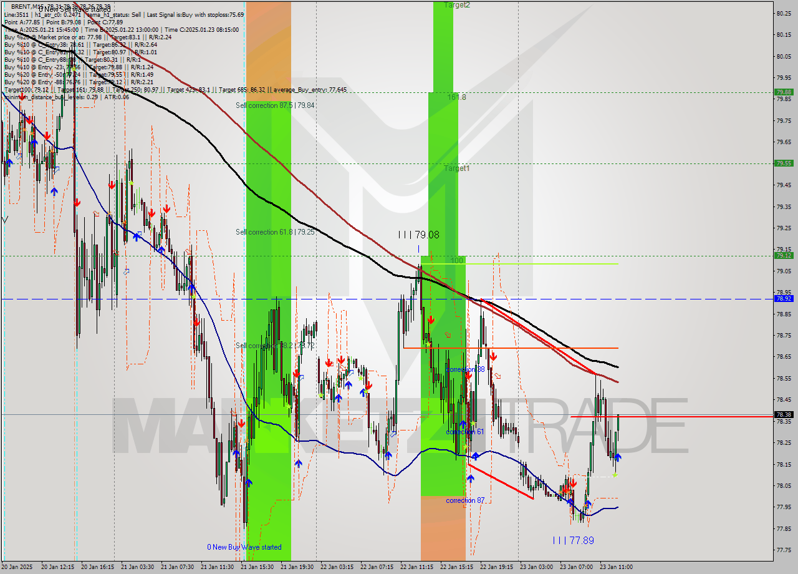Click the 'correction 38' label
798x574 pixels.
tap(466, 369)
